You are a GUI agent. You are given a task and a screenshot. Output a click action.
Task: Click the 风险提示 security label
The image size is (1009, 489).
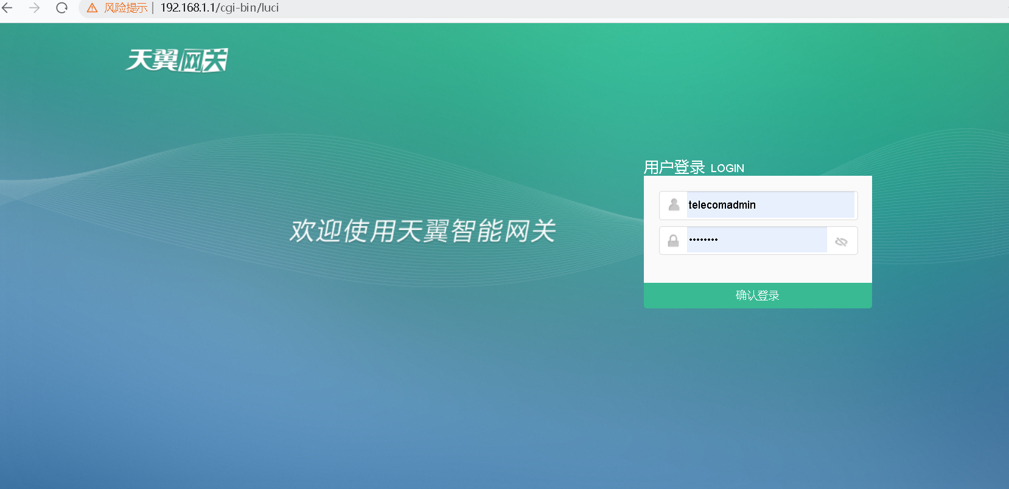click(x=125, y=8)
